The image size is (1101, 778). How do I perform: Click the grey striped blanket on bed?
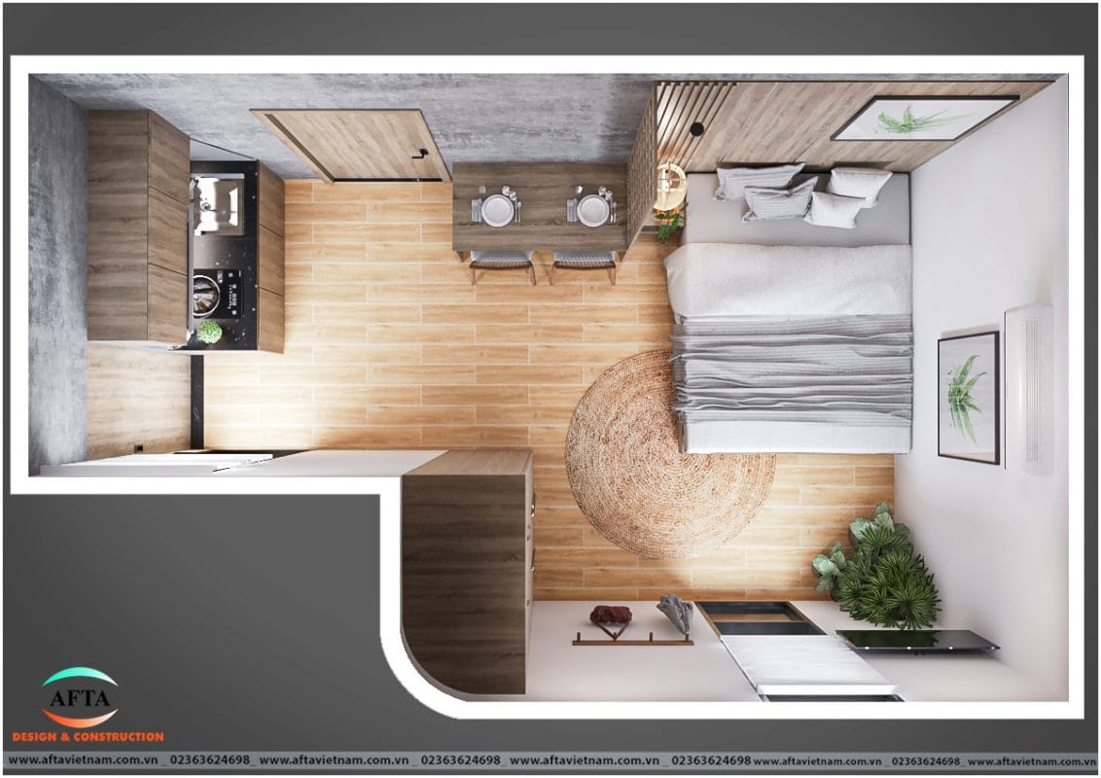[x=793, y=370]
